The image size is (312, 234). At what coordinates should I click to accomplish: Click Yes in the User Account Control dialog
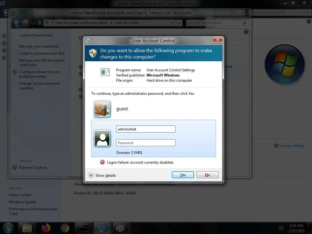click(x=183, y=175)
